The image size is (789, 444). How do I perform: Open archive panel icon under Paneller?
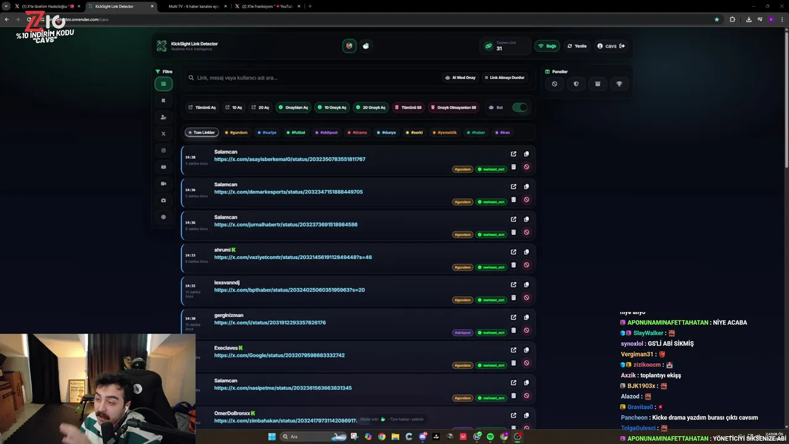pyautogui.click(x=597, y=84)
